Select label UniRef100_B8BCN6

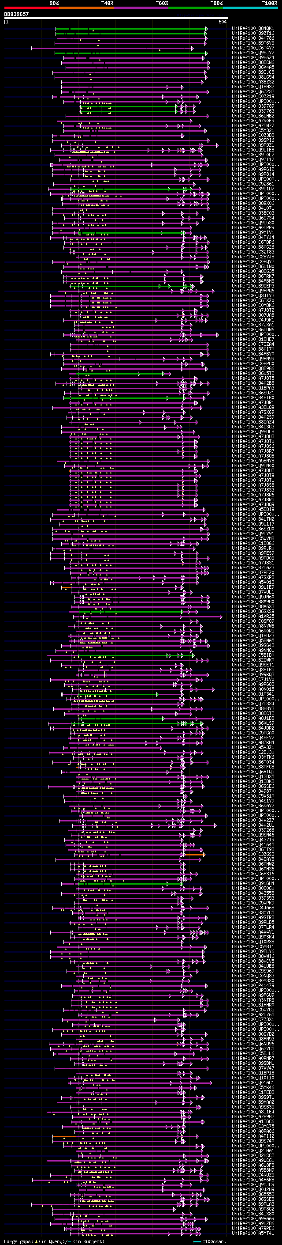253,62
